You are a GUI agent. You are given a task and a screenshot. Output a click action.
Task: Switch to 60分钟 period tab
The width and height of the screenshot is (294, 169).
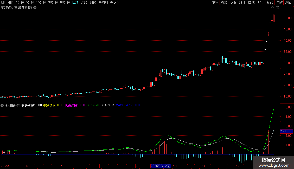pyautogui.click(x=65, y=2)
